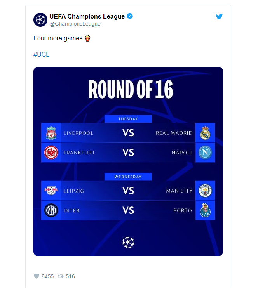The image size is (258, 288).
Task: Click the starball logo at image bottom
Action: click(x=128, y=243)
